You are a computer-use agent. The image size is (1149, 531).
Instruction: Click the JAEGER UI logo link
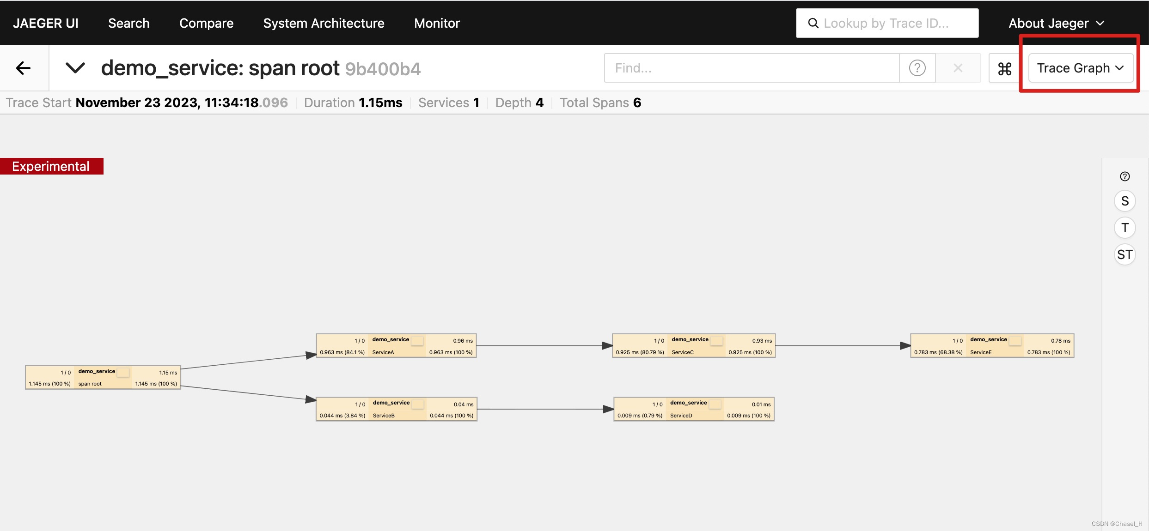45,23
